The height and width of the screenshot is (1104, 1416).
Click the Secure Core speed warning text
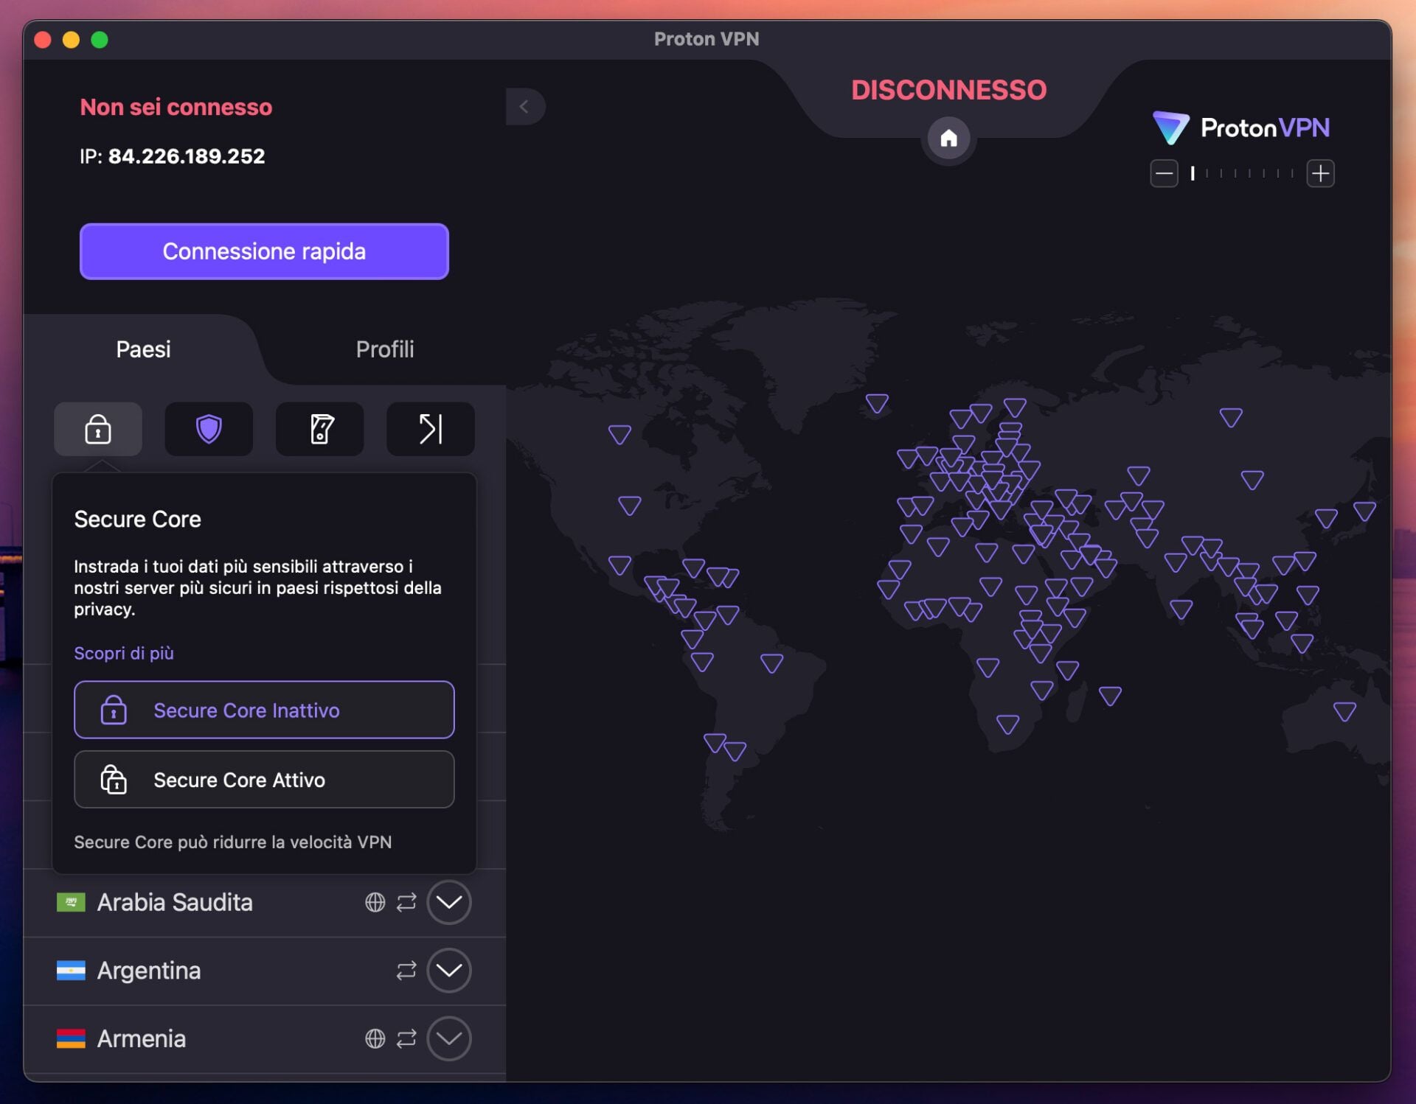pos(232,842)
